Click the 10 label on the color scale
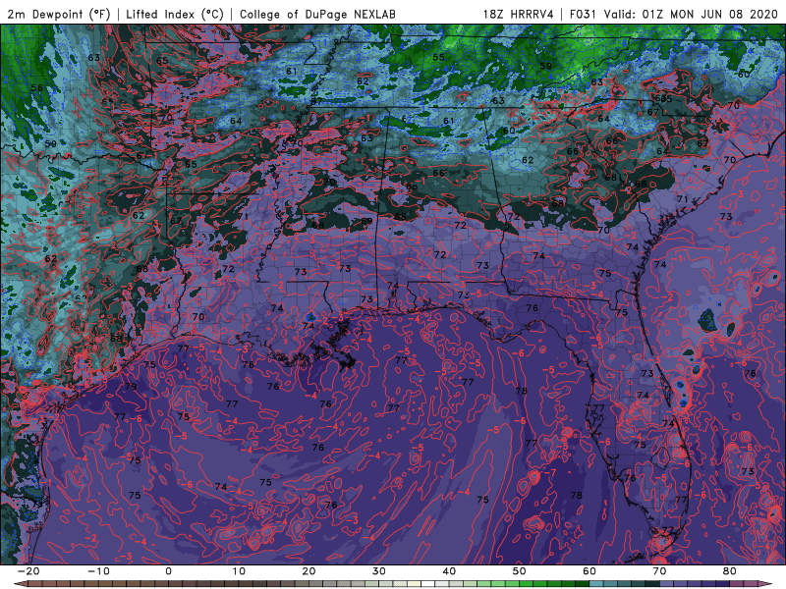Viewport: 786px width, 589px height. click(239, 571)
